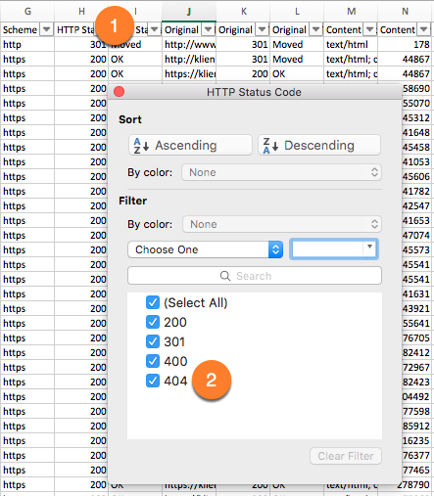The image size is (434, 496).
Task: Select the 'http' cell in Scheme column
Action: 27,44
